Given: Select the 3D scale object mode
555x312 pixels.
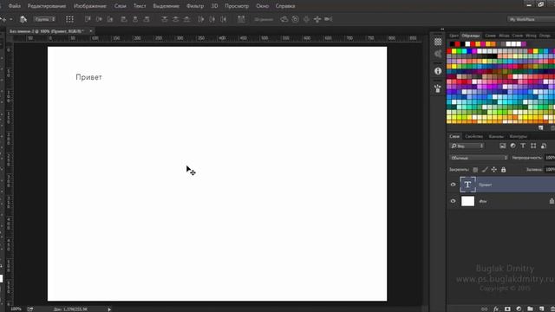Looking at the screenshot, I should point(329,19).
